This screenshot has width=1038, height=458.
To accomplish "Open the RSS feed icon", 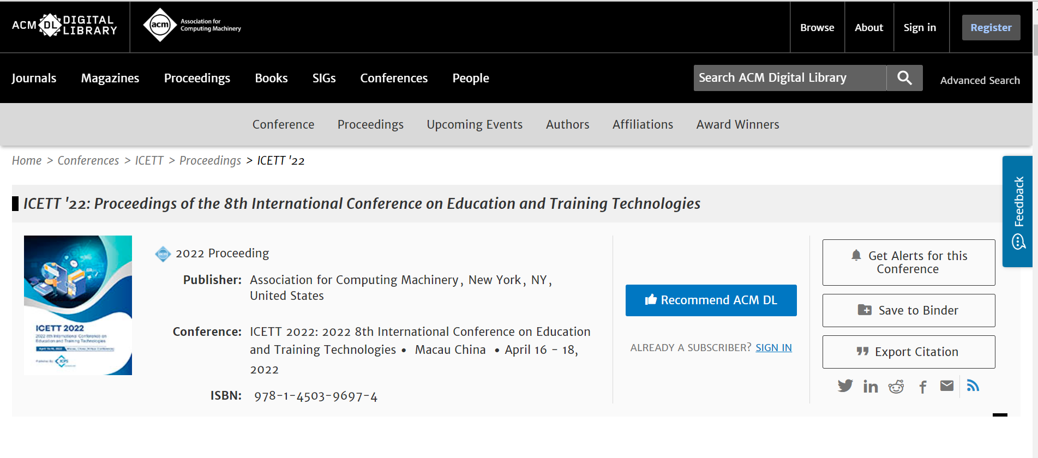I will [973, 386].
